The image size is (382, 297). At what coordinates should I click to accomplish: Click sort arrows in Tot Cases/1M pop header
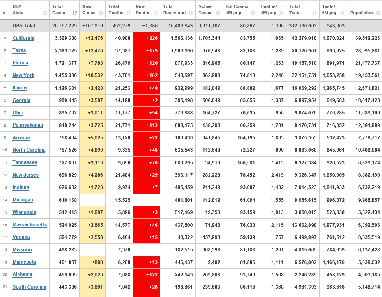[253, 13]
